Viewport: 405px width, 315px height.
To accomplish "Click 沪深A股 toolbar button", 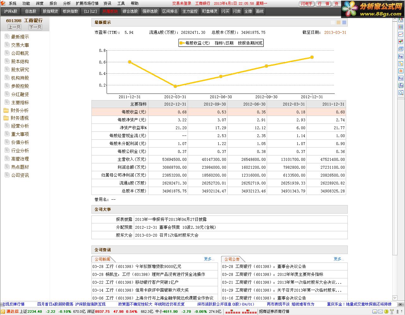I will (10, 11).
